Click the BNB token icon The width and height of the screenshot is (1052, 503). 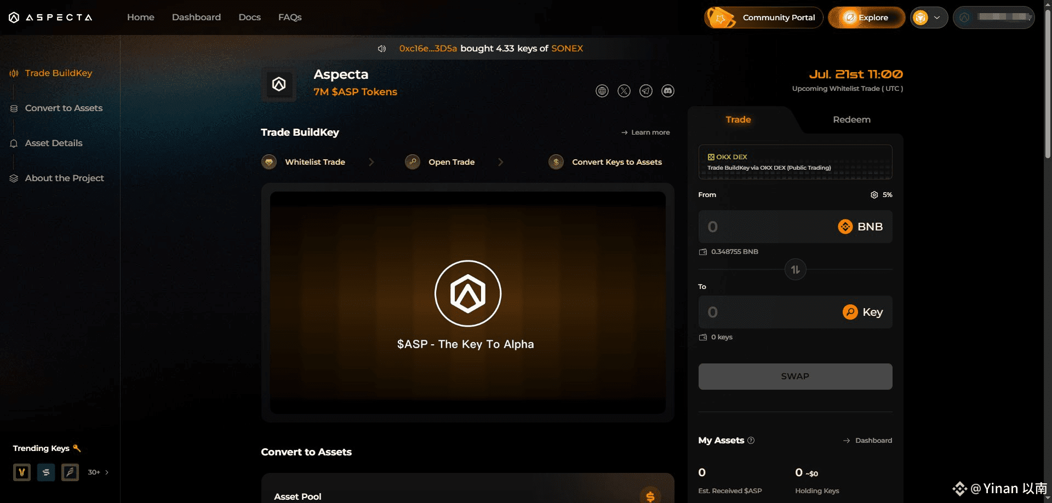(x=845, y=227)
